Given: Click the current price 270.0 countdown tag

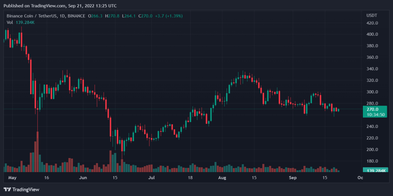Looking at the screenshot, I should pyautogui.click(x=375, y=112).
